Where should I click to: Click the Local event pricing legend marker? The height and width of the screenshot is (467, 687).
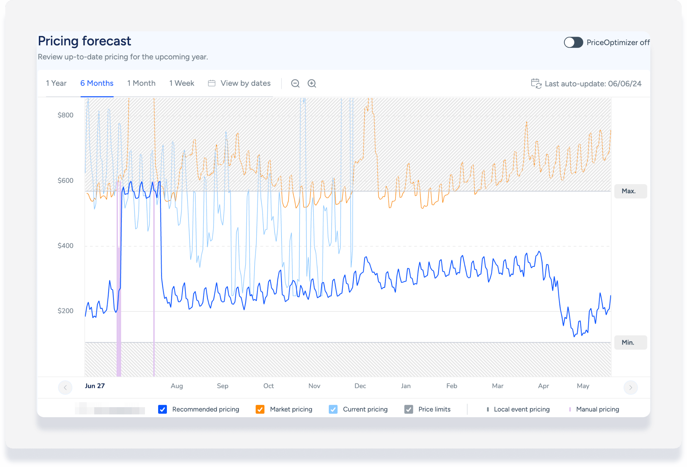click(488, 409)
